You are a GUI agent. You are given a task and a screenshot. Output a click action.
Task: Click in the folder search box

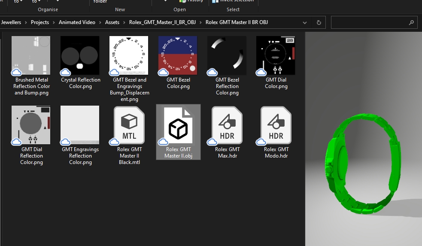point(375,22)
